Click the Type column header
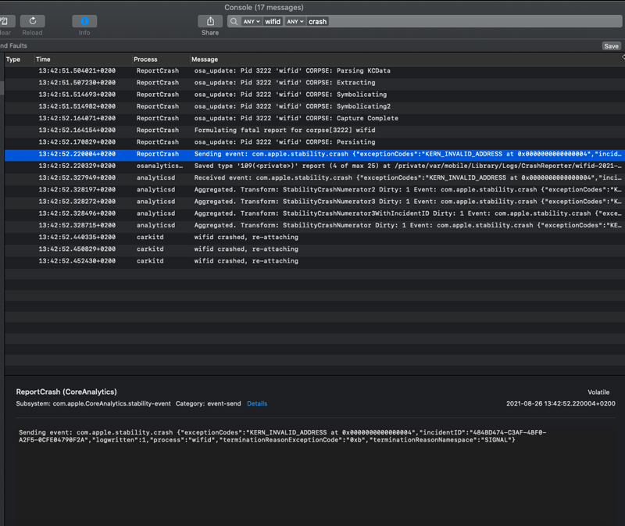Viewport: 625px width, 526px height. pos(13,59)
